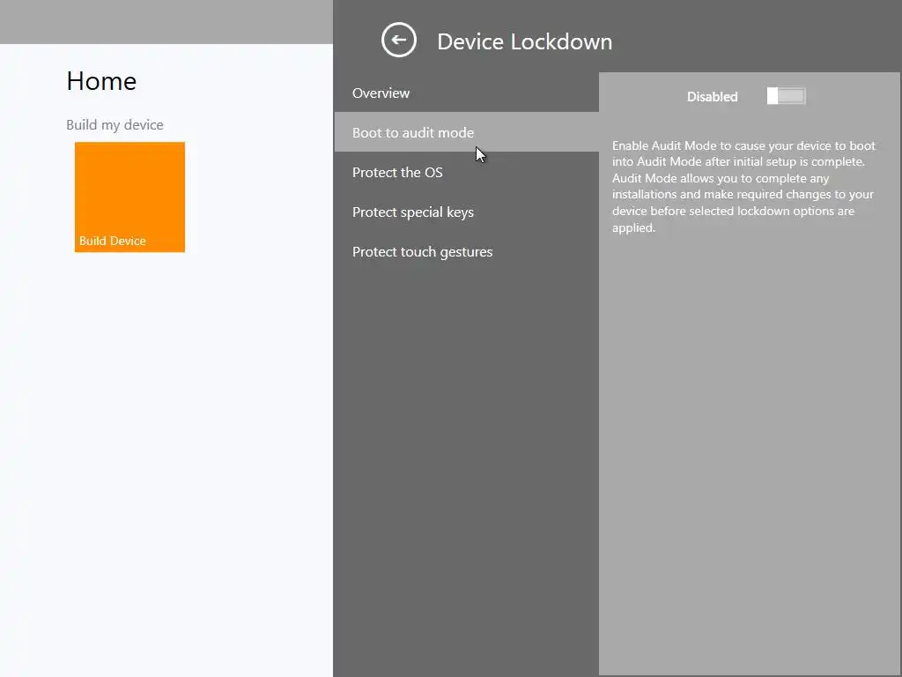Click the Audit Mode description paragraph
Image resolution: width=902 pixels, height=677 pixels.
click(x=743, y=186)
